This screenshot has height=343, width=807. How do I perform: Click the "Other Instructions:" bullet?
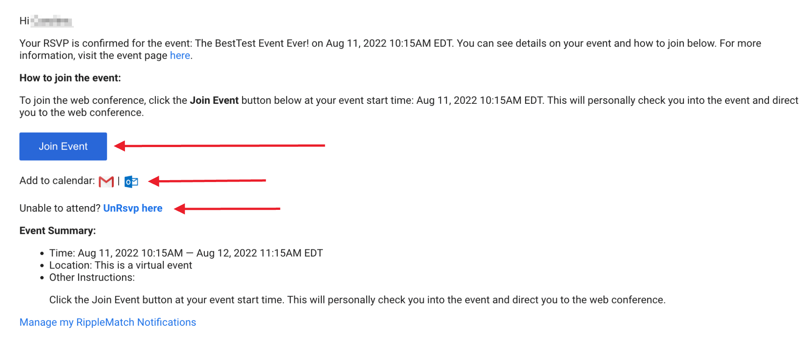point(92,278)
